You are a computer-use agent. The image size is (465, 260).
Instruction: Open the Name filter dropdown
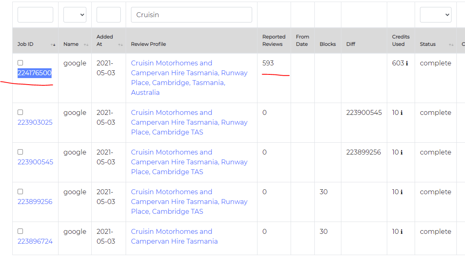pyautogui.click(x=75, y=15)
